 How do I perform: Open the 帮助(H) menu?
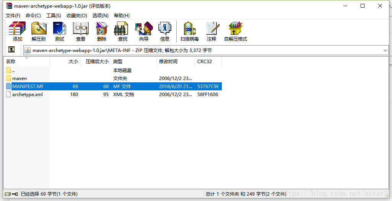click(x=122, y=16)
